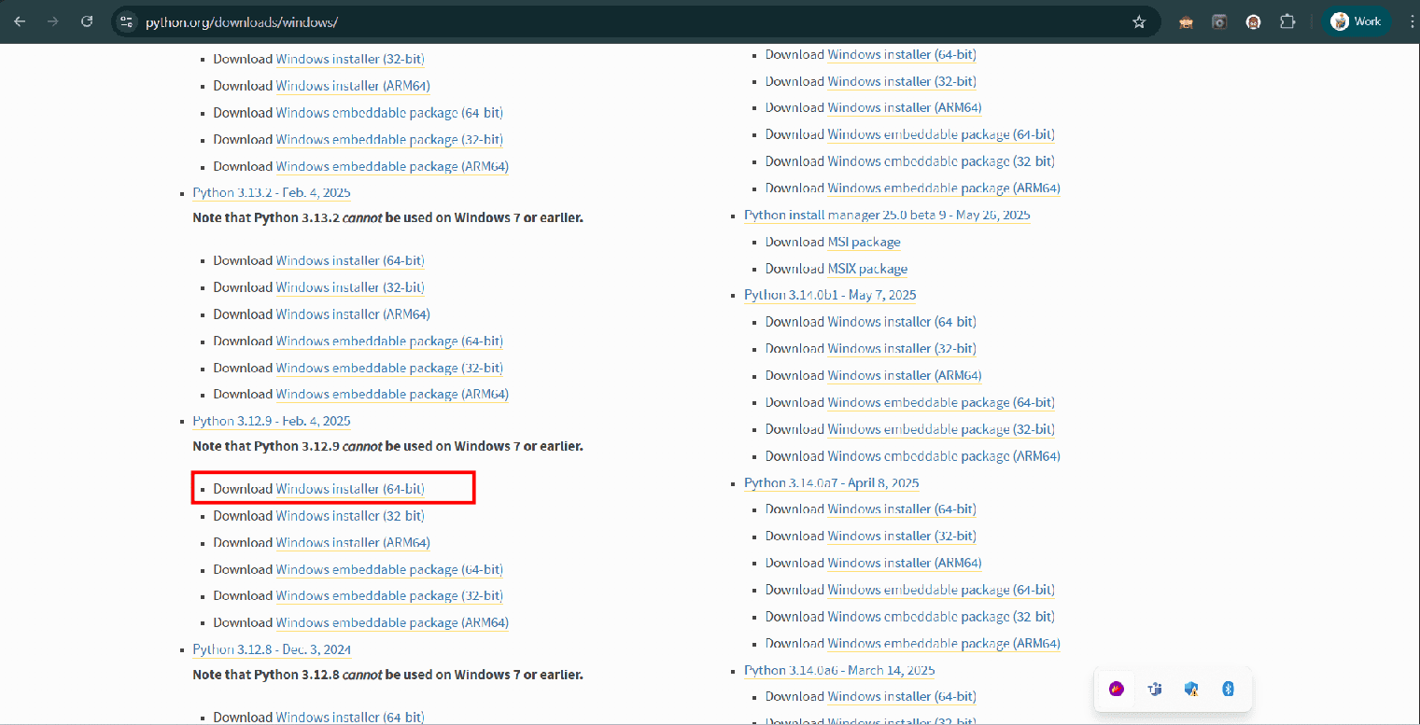Download Python 3.13.2 Windows installer (ARM64)

[353, 314]
